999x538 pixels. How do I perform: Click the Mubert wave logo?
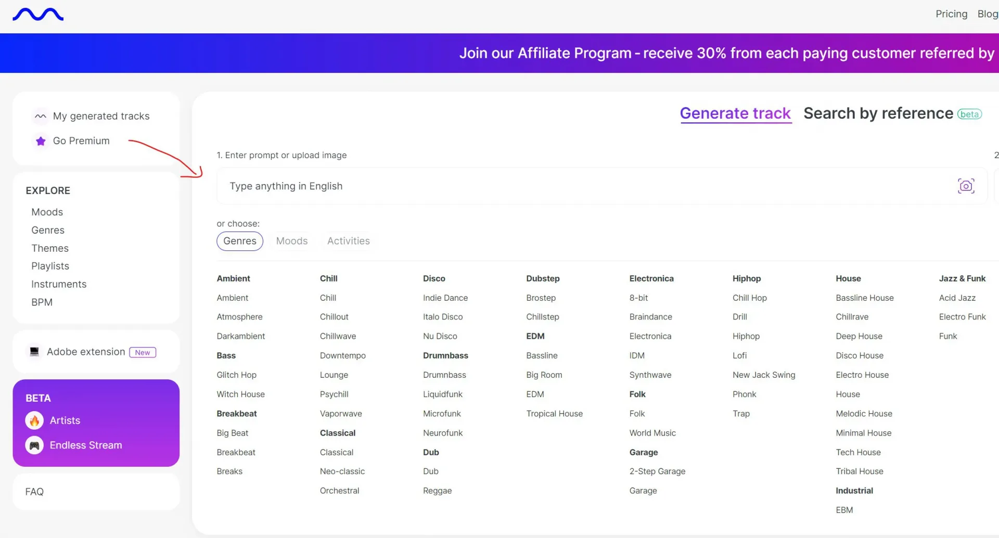click(x=38, y=15)
